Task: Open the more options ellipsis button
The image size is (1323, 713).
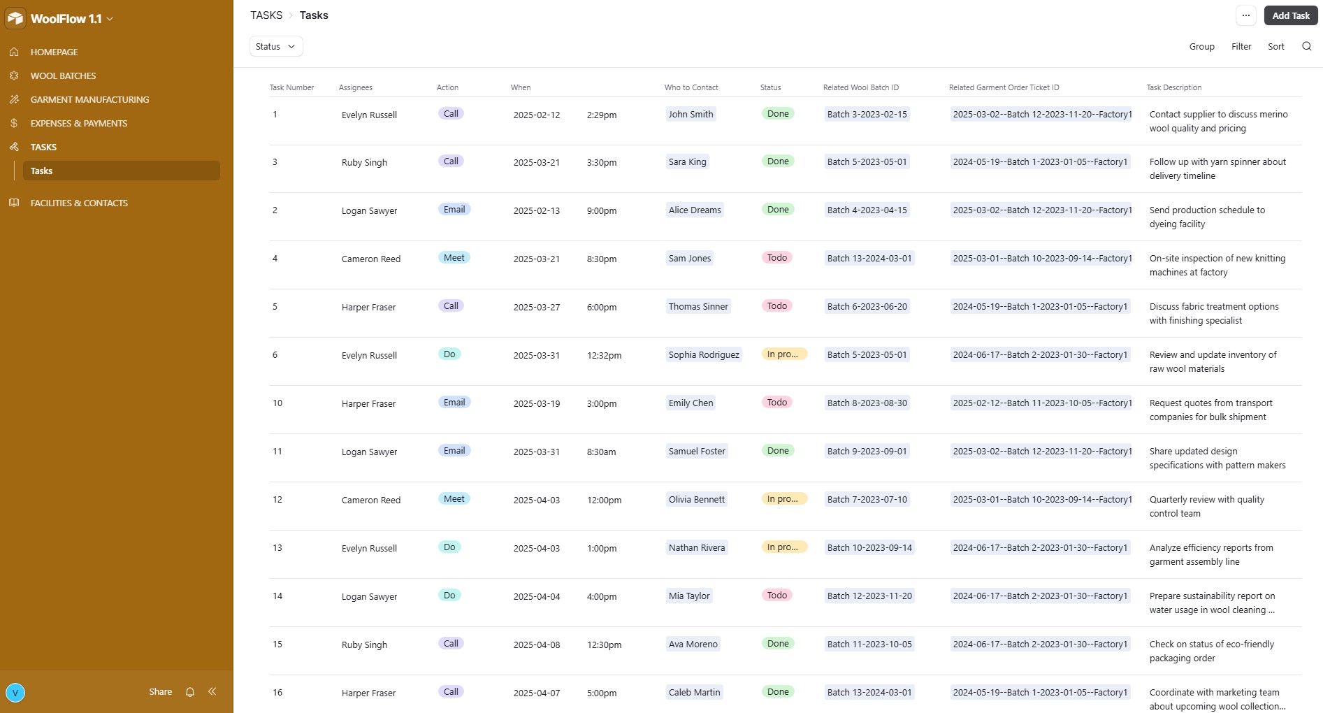Action: pyautogui.click(x=1245, y=15)
